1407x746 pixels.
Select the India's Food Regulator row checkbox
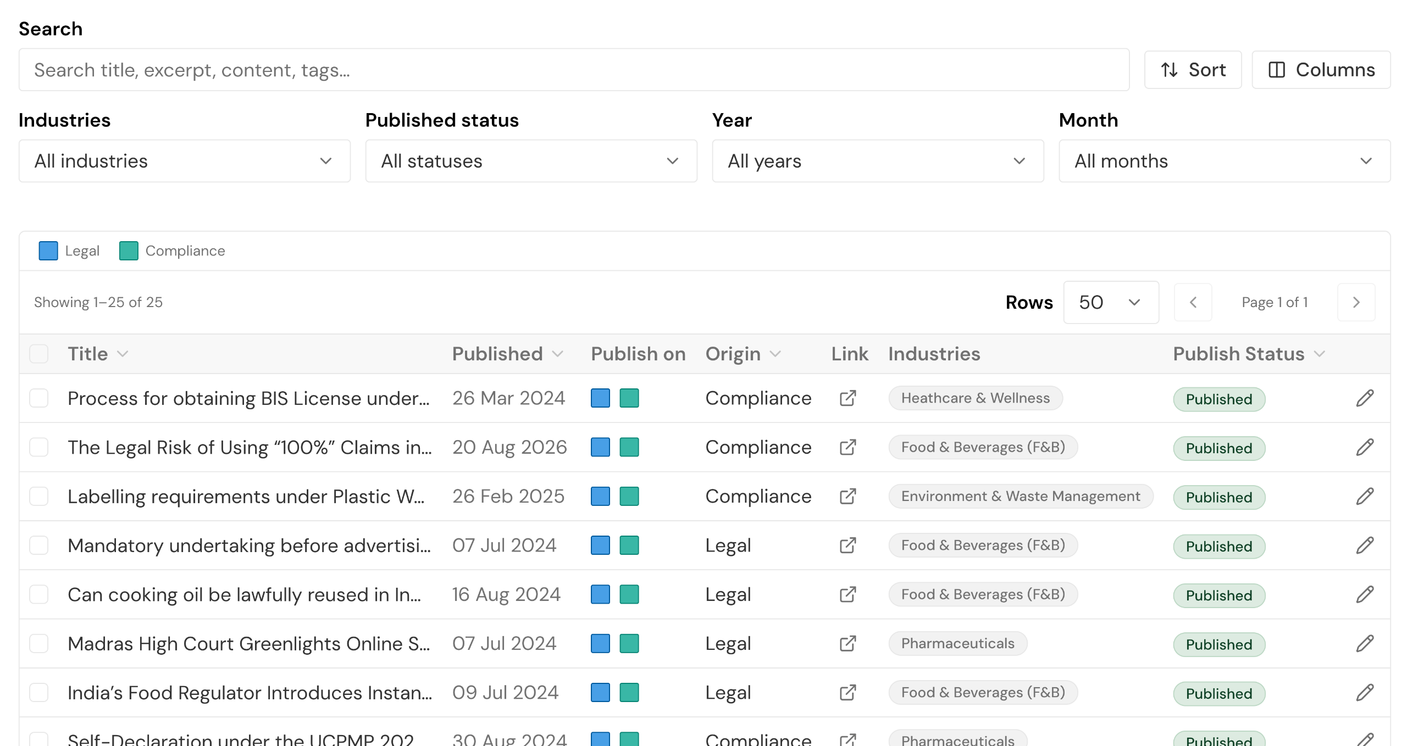pos(39,693)
